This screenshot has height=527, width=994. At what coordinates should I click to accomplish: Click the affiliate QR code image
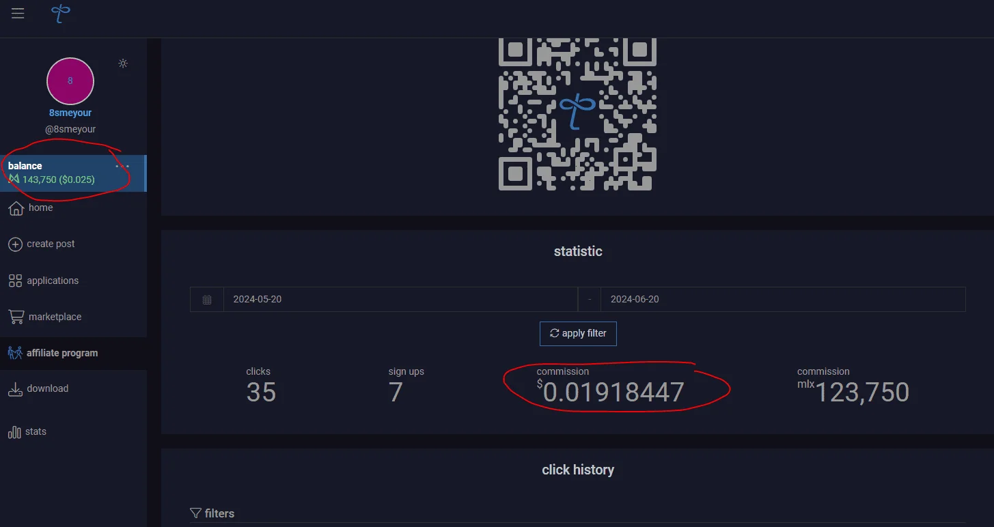coord(578,113)
